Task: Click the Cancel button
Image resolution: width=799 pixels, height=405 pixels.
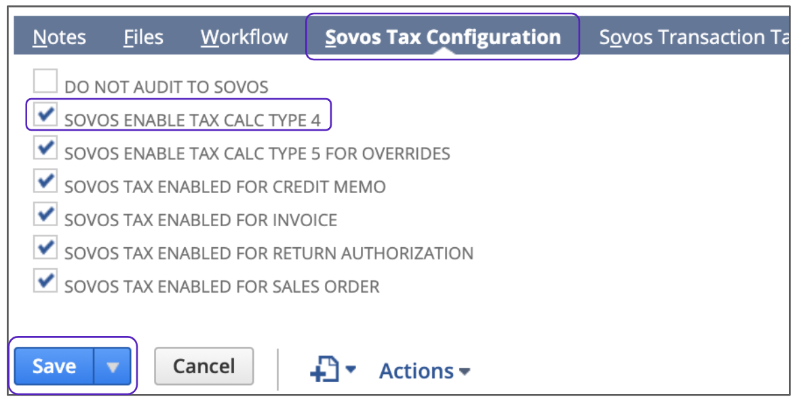Action: tap(203, 366)
